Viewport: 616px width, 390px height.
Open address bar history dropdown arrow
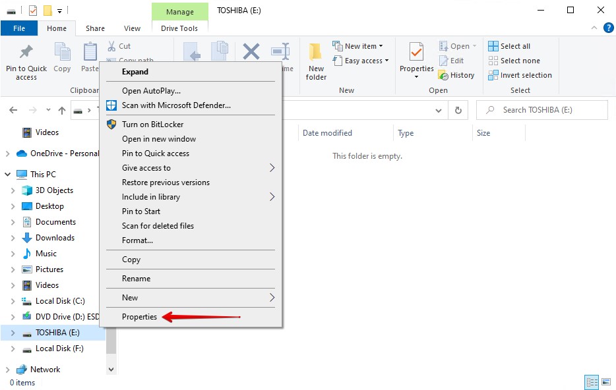[439, 111]
